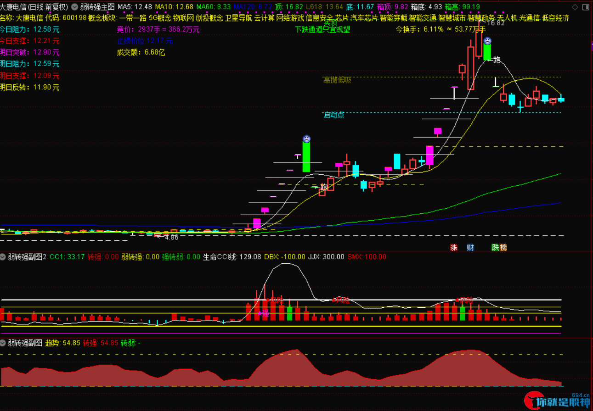Click the 物联网 concept sector
The image size is (593, 411).
click(x=183, y=18)
